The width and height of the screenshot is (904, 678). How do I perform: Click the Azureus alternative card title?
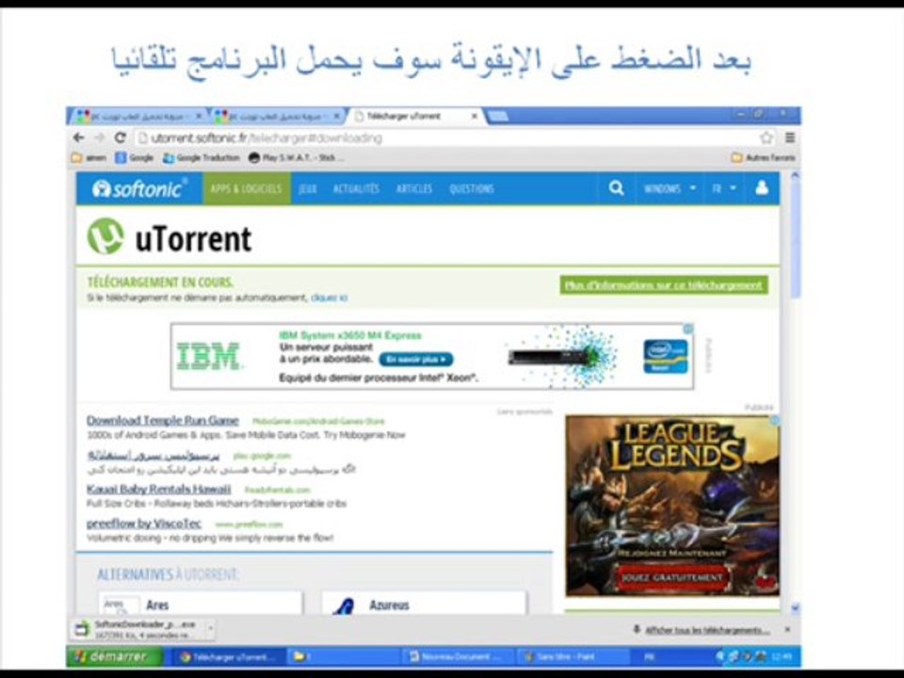click(389, 605)
